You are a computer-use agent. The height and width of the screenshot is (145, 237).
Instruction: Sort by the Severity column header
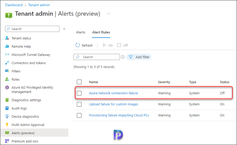[x=164, y=82]
